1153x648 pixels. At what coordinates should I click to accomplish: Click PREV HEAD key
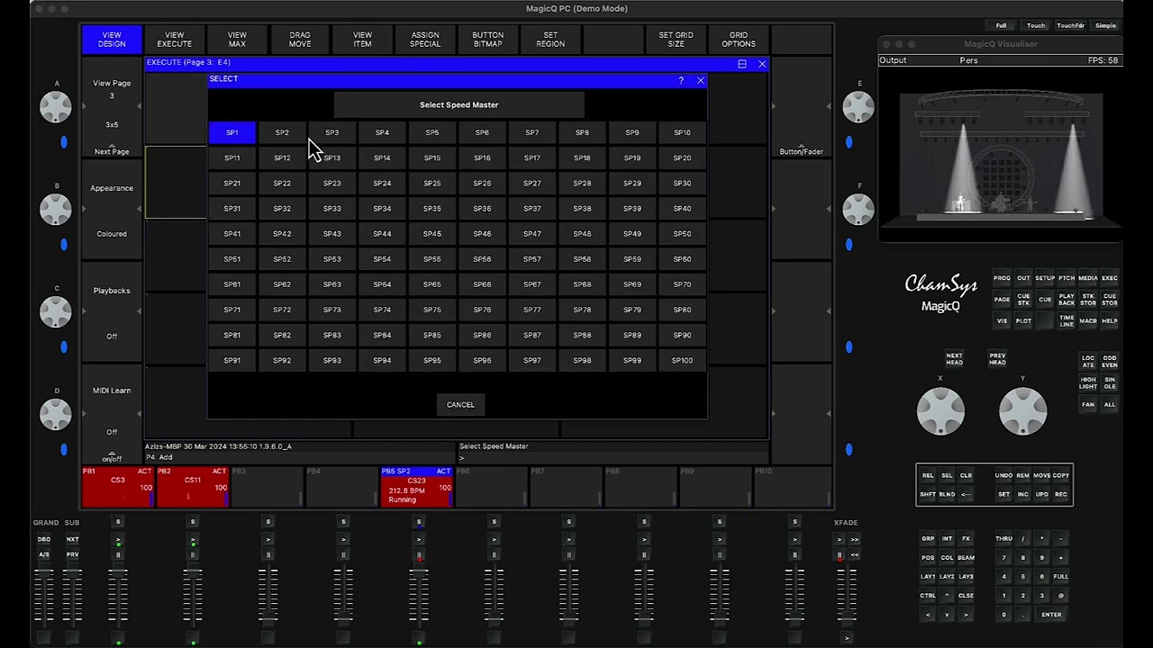(x=997, y=358)
